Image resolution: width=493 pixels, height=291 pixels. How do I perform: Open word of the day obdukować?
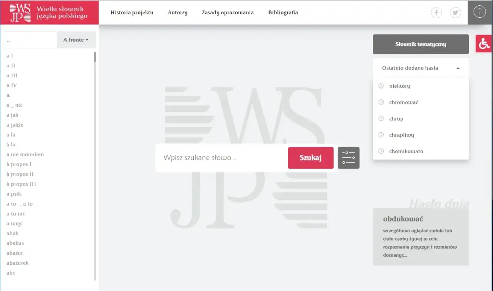pos(403,219)
